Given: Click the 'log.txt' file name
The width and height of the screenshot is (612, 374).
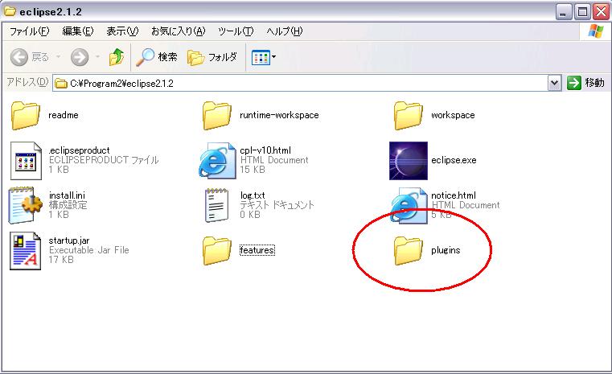Looking at the screenshot, I should (253, 195).
